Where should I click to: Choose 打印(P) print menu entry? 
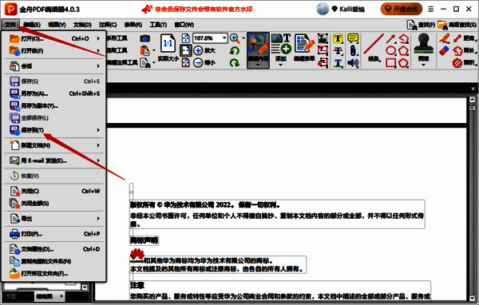54,234
